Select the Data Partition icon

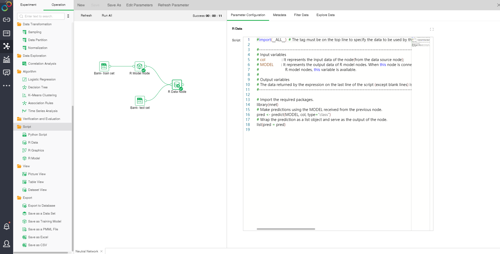pos(24,40)
